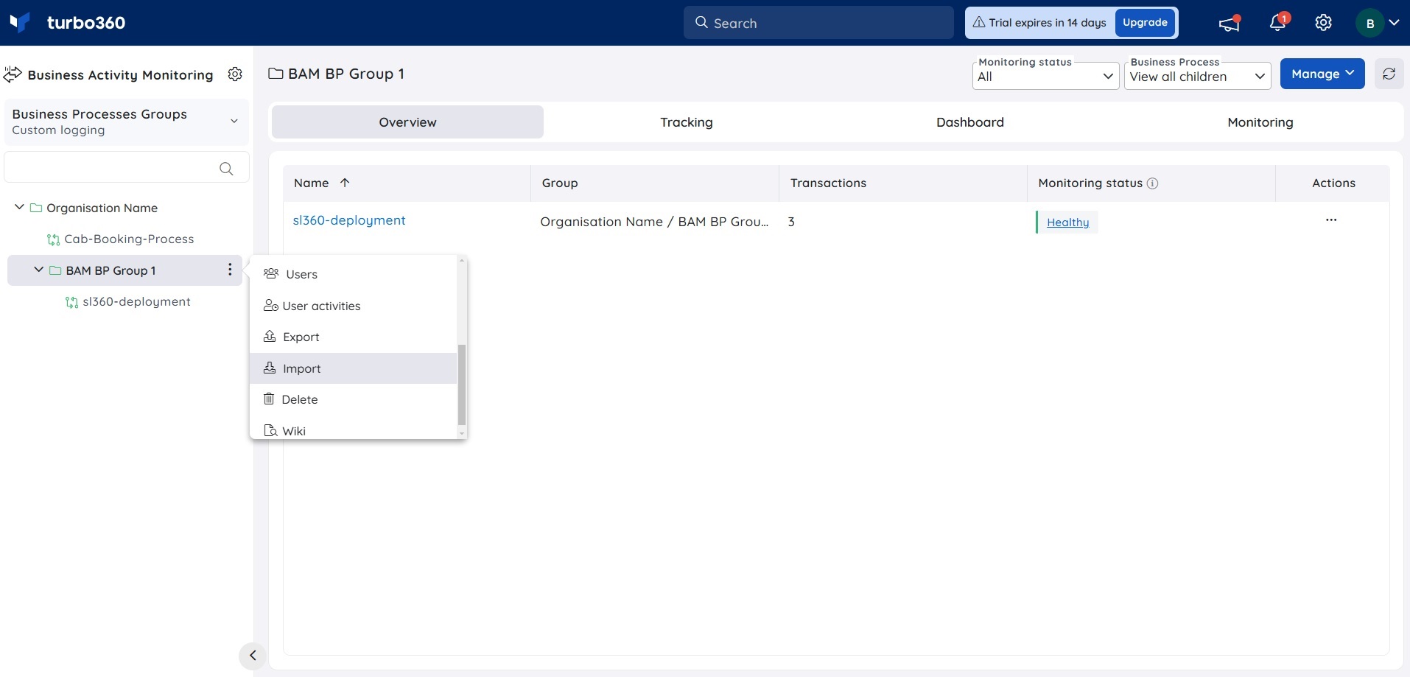Click the user avatar B
This screenshot has height=677, width=1410.
[x=1369, y=23]
